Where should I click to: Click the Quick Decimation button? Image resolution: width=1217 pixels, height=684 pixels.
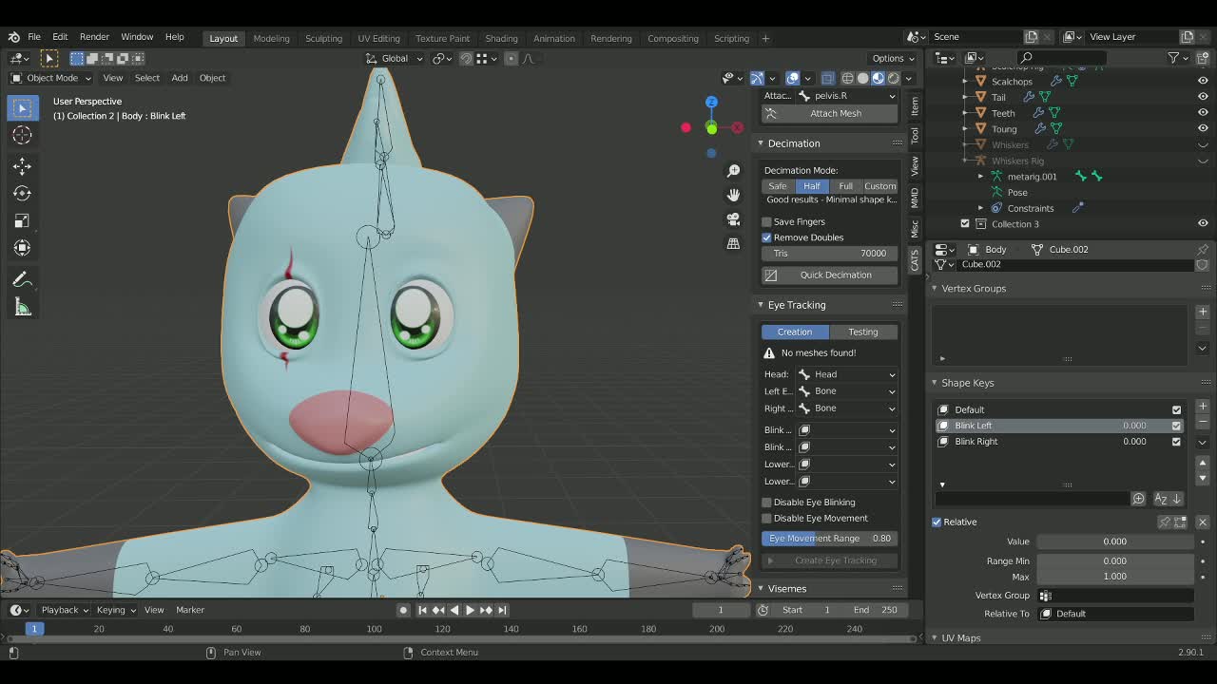click(x=829, y=275)
